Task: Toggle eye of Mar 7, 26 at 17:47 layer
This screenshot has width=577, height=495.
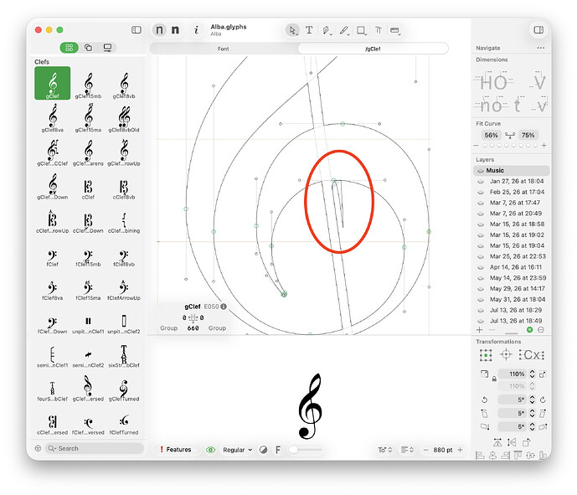Action: tap(480, 203)
